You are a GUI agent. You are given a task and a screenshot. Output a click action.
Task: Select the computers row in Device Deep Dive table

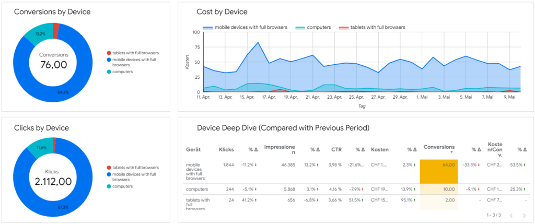(198, 190)
